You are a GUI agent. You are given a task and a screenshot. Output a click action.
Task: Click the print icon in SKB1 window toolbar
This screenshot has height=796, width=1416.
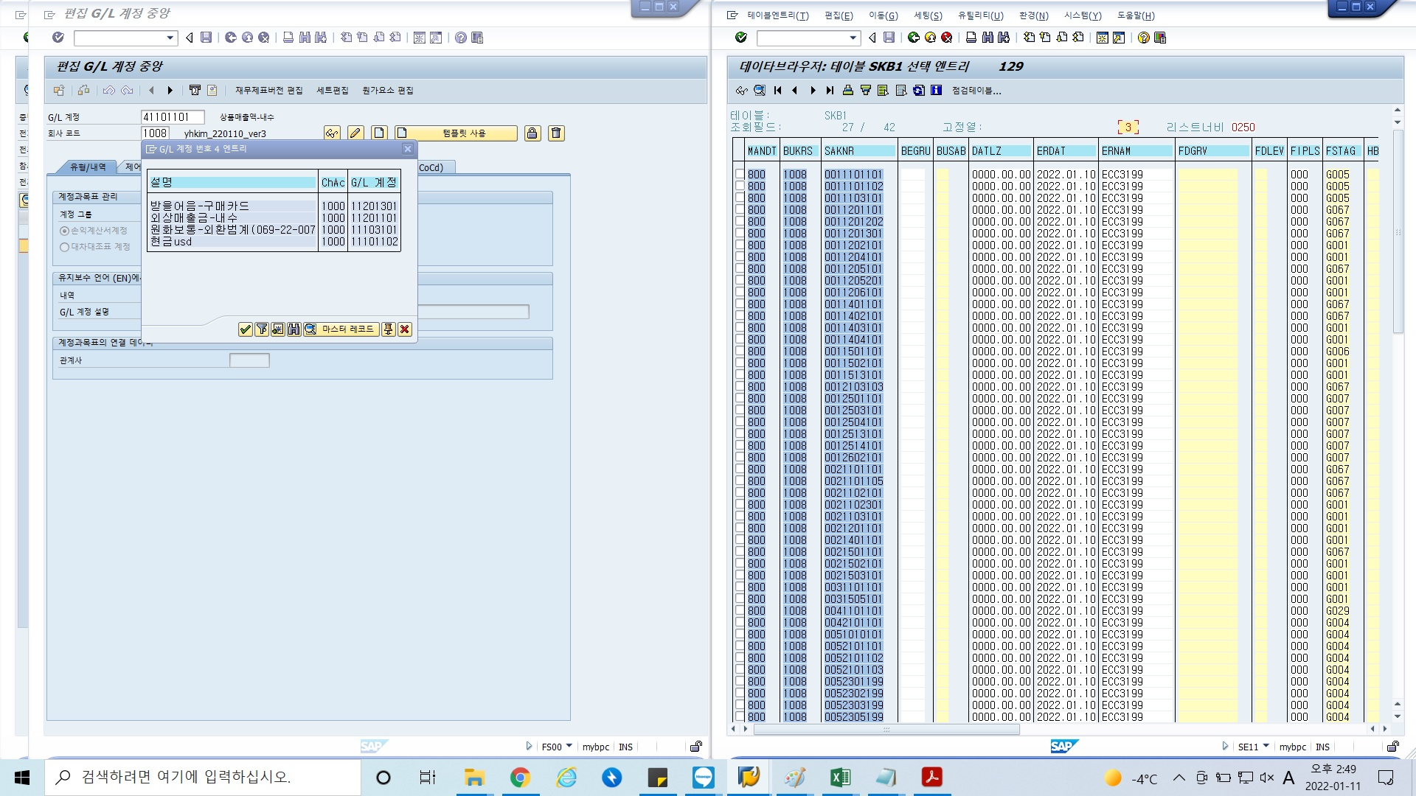click(x=971, y=38)
